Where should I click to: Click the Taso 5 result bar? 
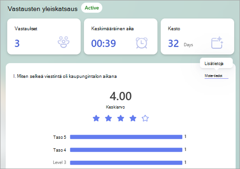(126, 137)
